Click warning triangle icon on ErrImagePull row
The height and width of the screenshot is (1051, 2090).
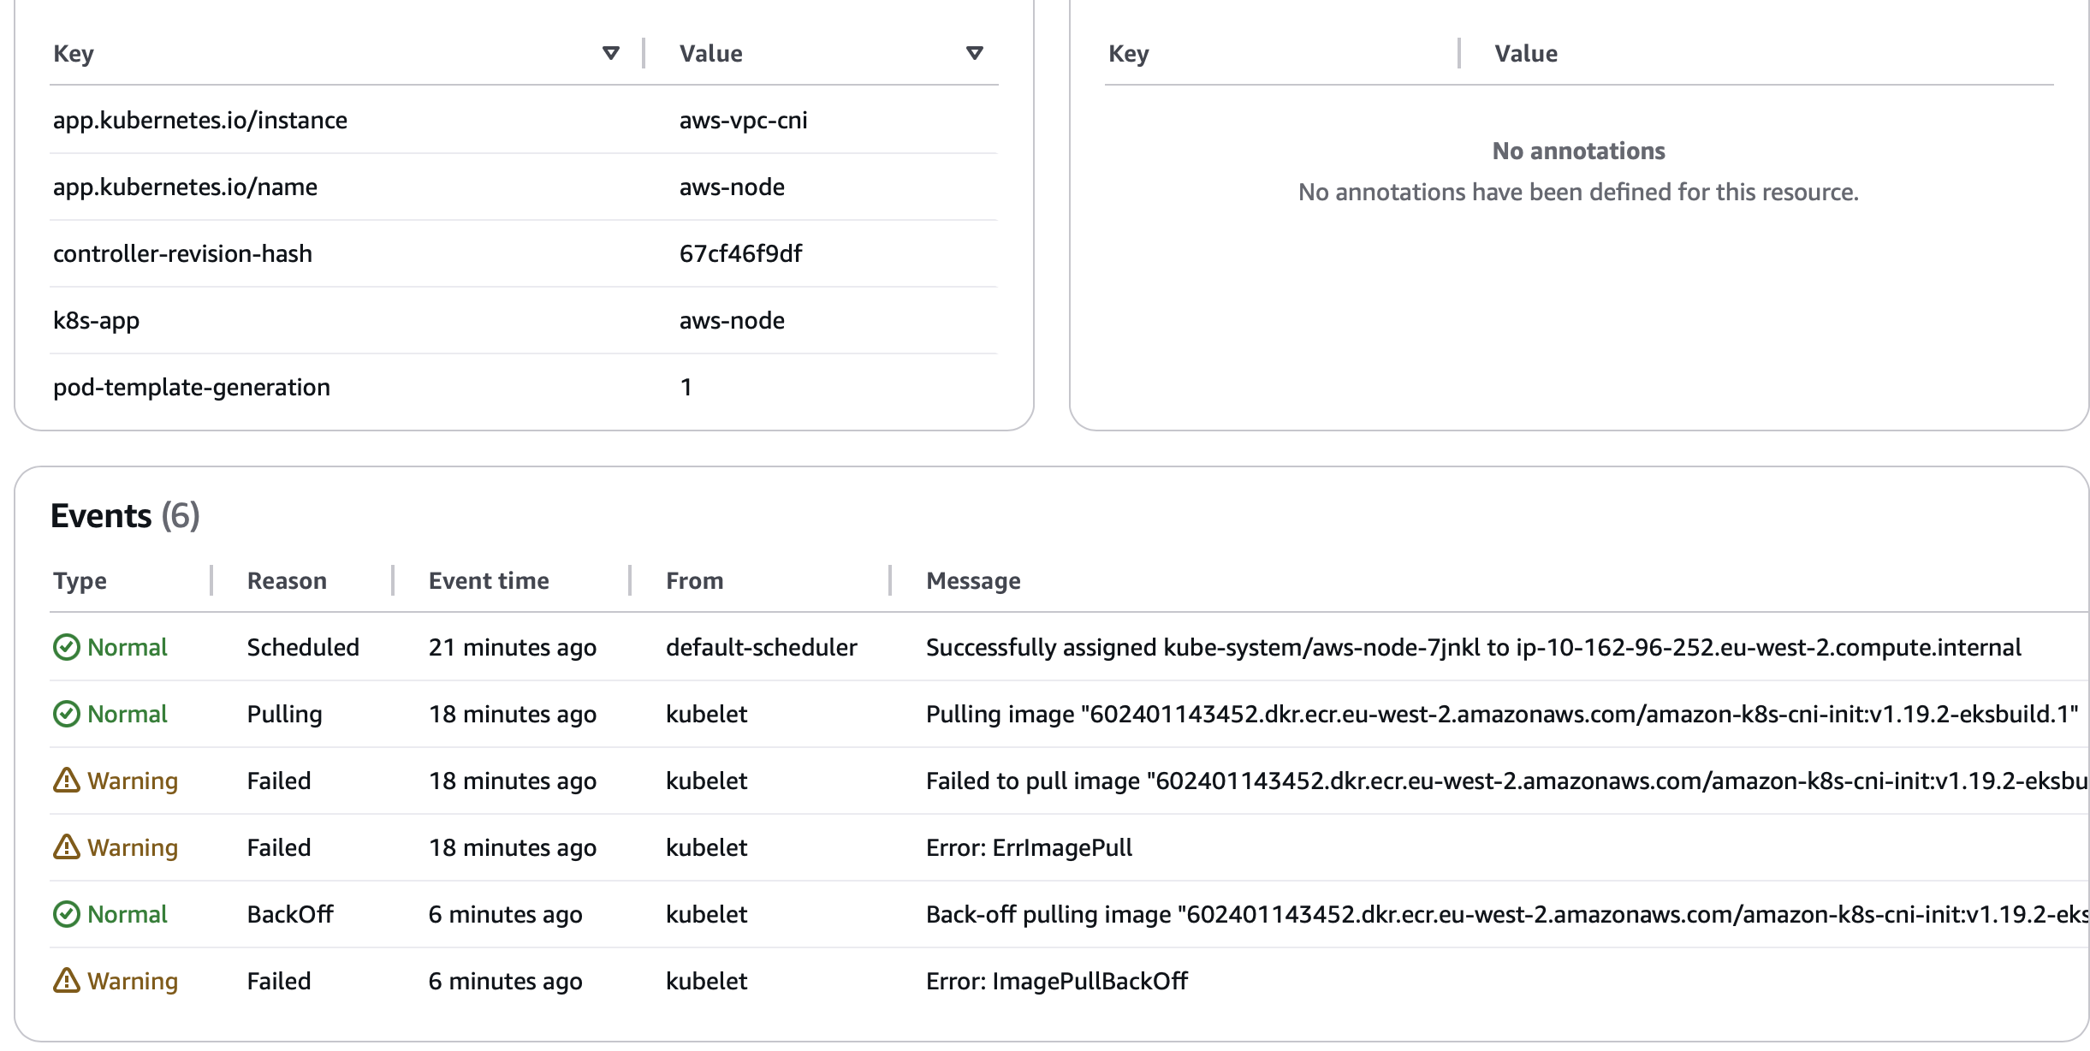(x=66, y=846)
